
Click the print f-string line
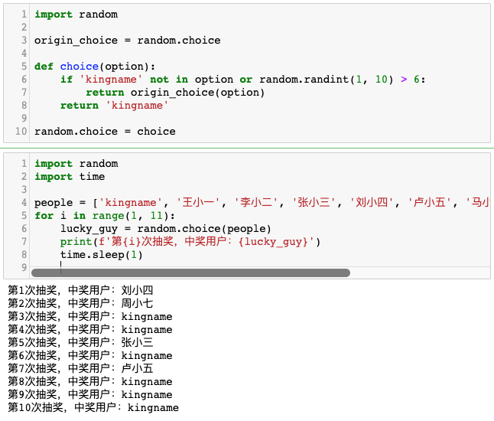[x=190, y=242]
